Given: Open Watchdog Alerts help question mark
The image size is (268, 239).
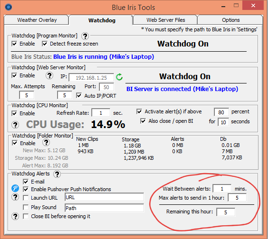Looking at the screenshot, I should pos(57,174).
